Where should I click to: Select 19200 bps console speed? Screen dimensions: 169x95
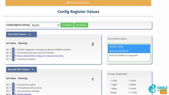(x=129, y=80)
